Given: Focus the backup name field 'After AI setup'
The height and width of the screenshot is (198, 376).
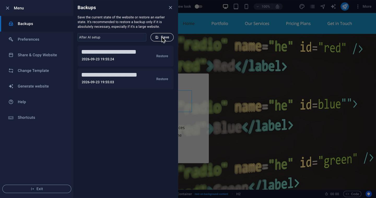Looking at the screenshot, I should click(x=112, y=37).
